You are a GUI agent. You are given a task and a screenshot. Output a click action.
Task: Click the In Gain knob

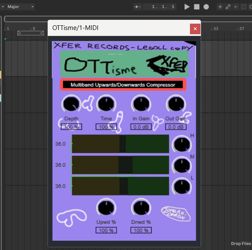(x=141, y=104)
